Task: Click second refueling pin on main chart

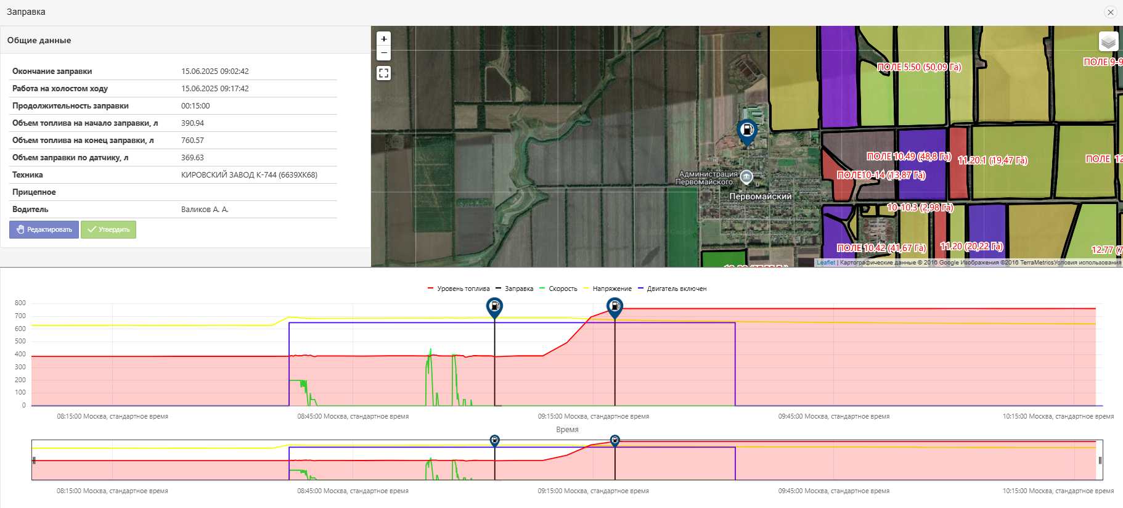Action: point(615,306)
